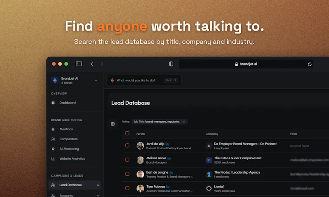Open Tom Rabeau's LinkedIn icon

point(168,187)
